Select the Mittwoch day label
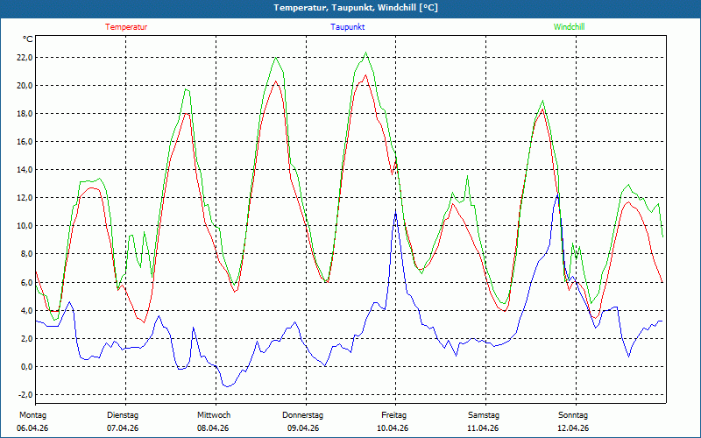The image size is (701, 438). pos(214,415)
